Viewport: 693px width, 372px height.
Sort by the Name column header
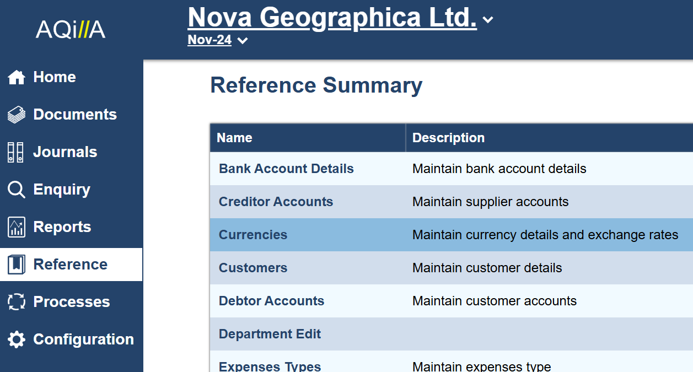pos(234,138)
